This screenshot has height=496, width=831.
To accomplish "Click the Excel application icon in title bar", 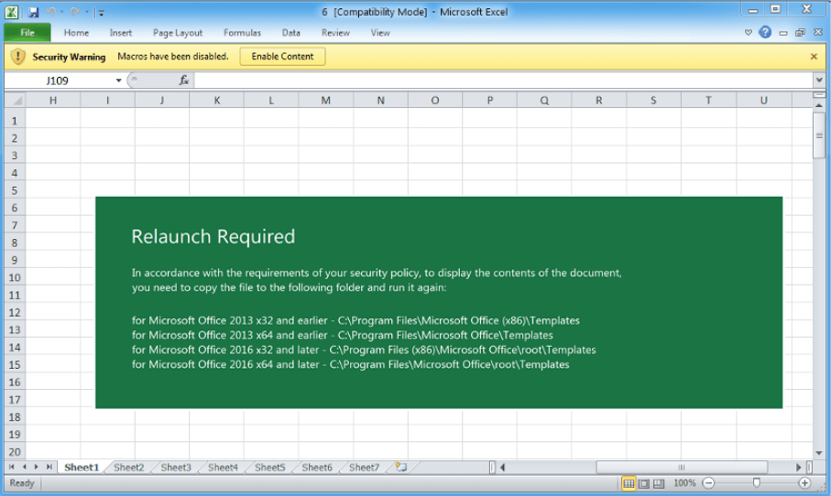I will click(13, 12).
